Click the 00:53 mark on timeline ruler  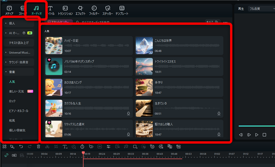188,154
